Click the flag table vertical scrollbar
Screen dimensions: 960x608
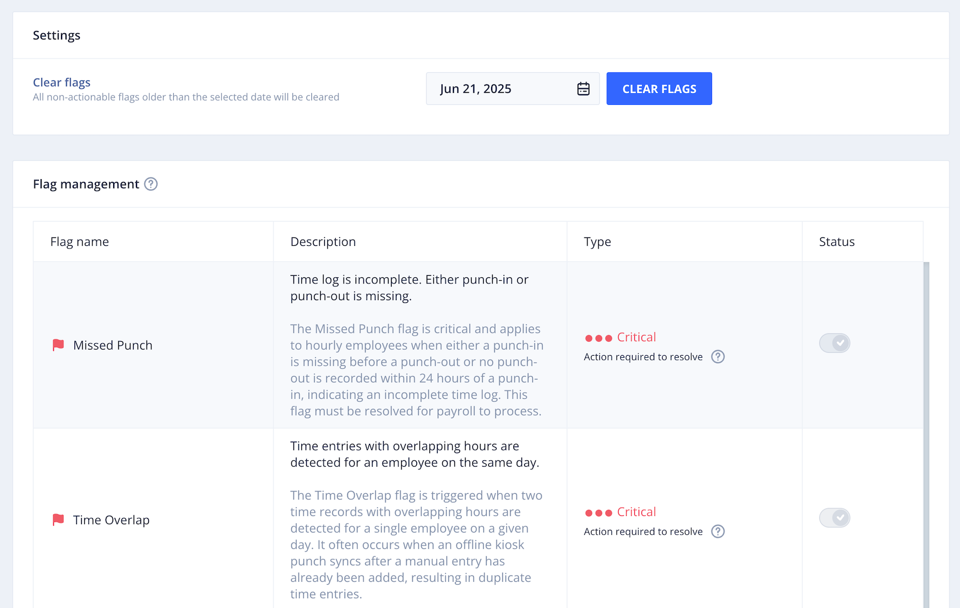926,435
